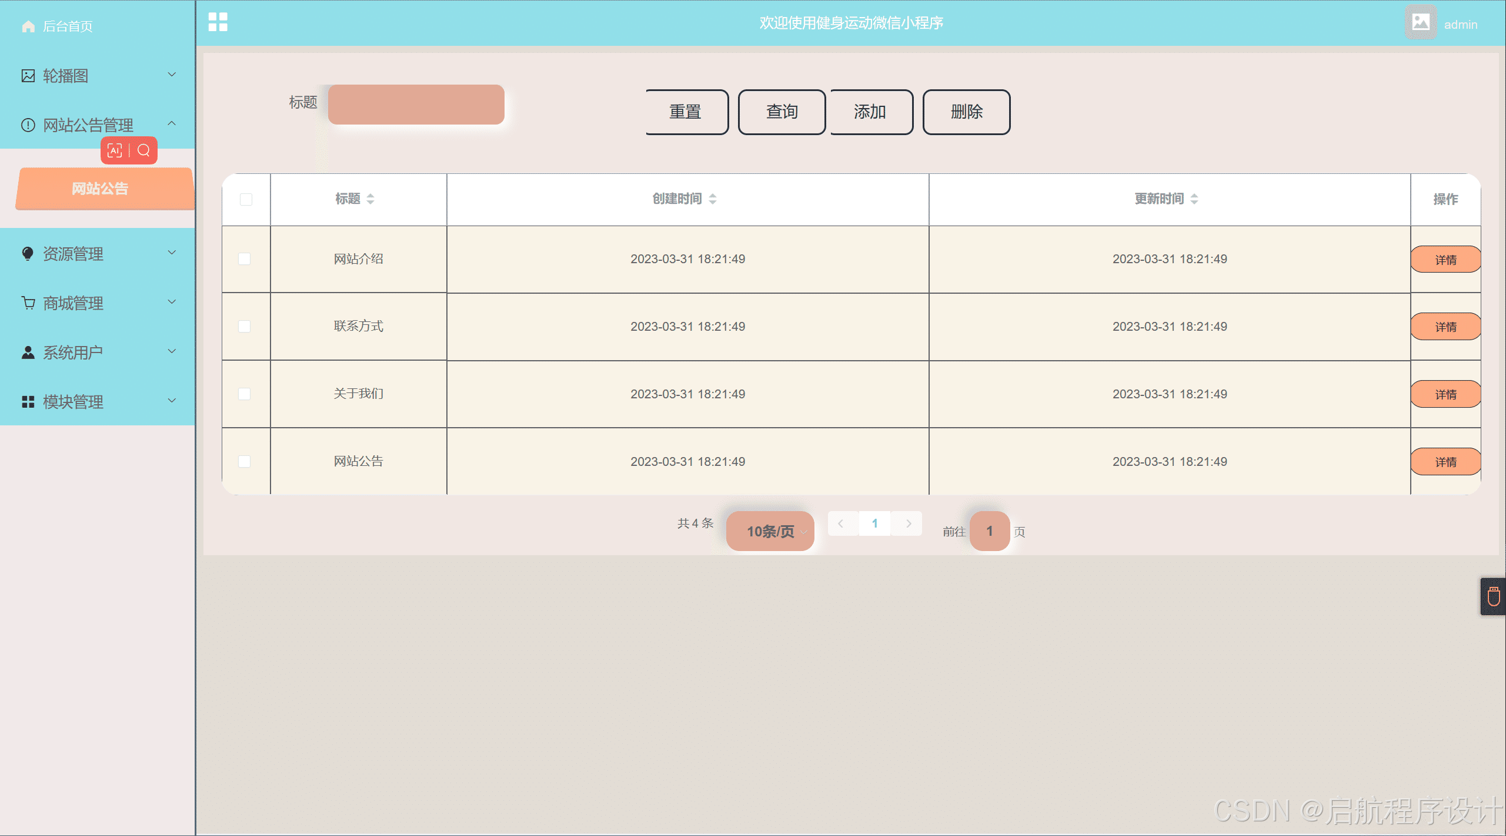Toggle the select-all header checkbox
The height and width of the screenshot is (836, 1506).
tap(246, 200)
